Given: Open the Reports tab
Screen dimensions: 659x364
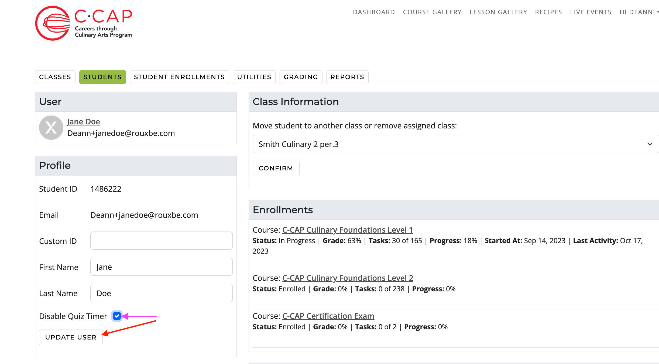Looking at the screenshot, I should pos(347,77).
